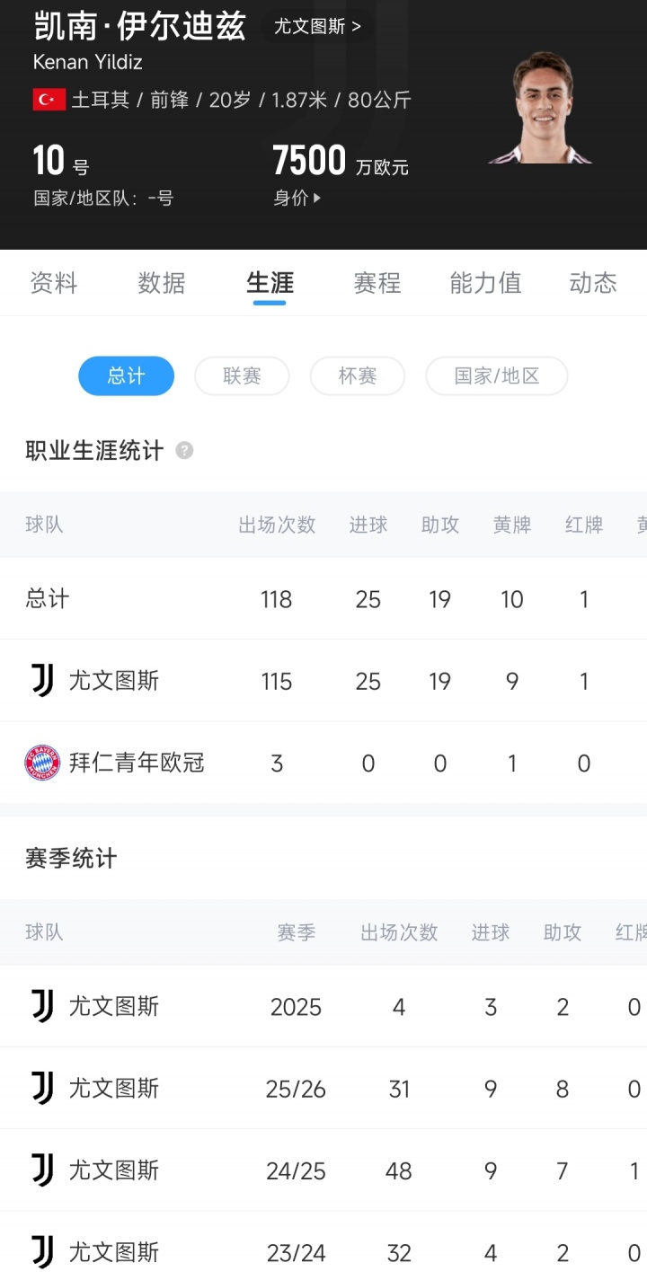The width and height of the screenshot is (647, 1280).
Task: Tap the career stats help question icon
Action: pos(184,451)
